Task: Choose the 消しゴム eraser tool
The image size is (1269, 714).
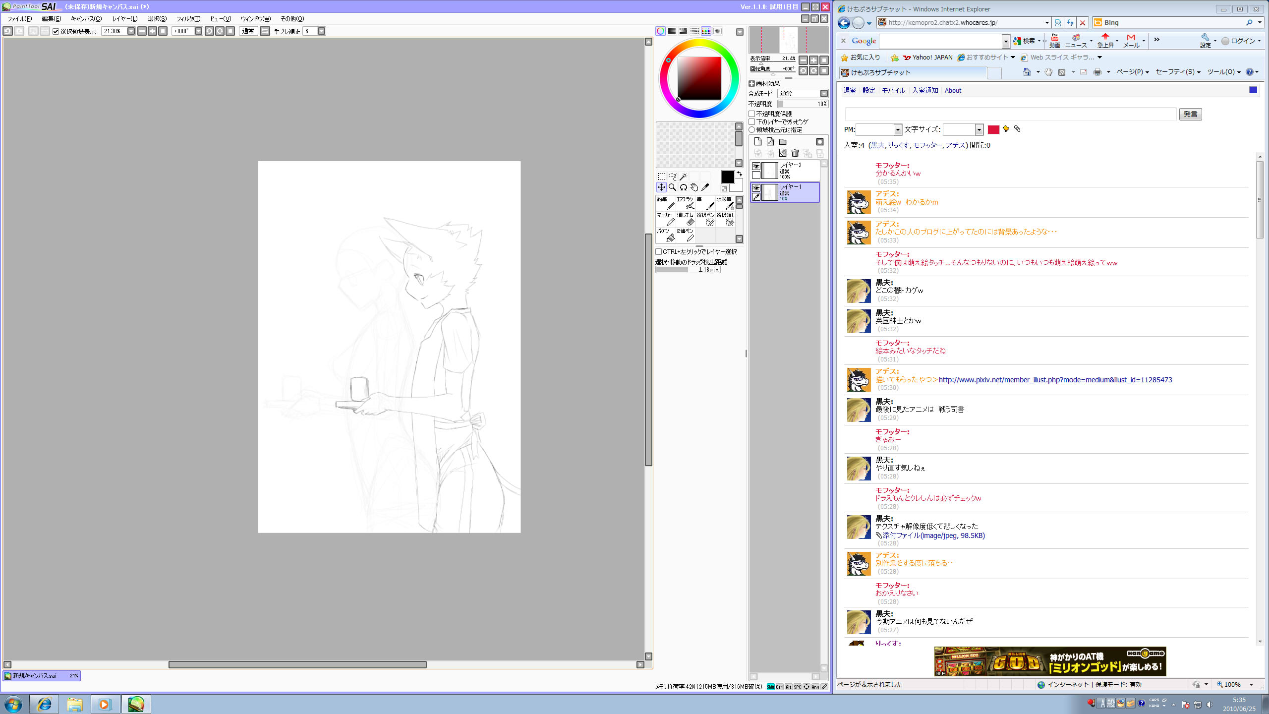Action: [686, 219]
